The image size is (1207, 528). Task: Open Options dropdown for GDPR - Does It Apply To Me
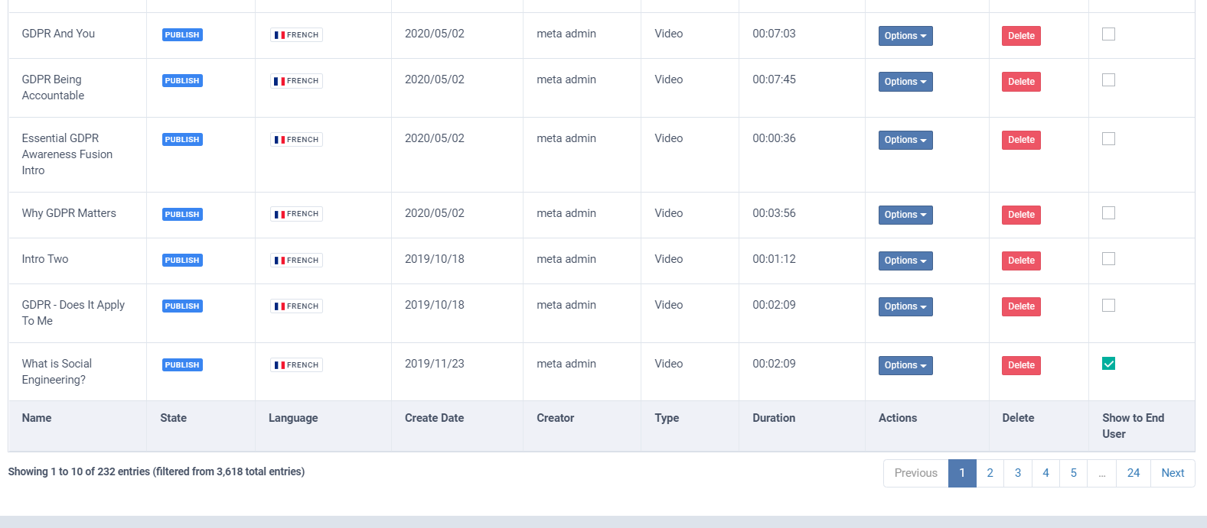click(905, 306)
